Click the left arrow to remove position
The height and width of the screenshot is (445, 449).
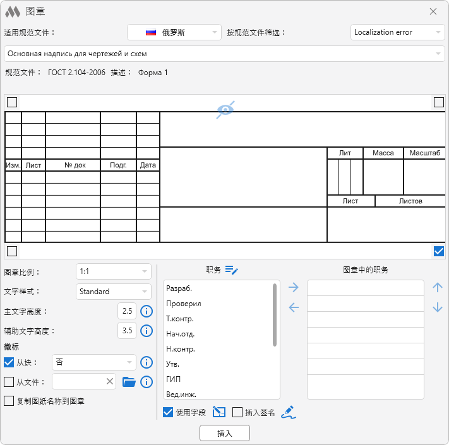293,307
